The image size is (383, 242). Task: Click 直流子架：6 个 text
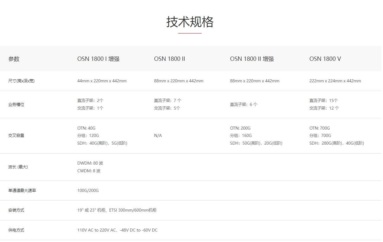pos(244,104)
